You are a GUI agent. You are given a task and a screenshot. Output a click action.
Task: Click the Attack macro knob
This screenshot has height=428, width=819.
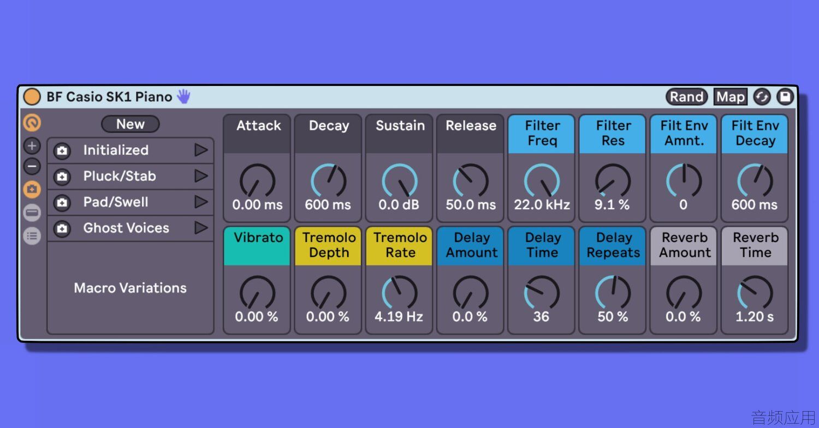[257, 181]
